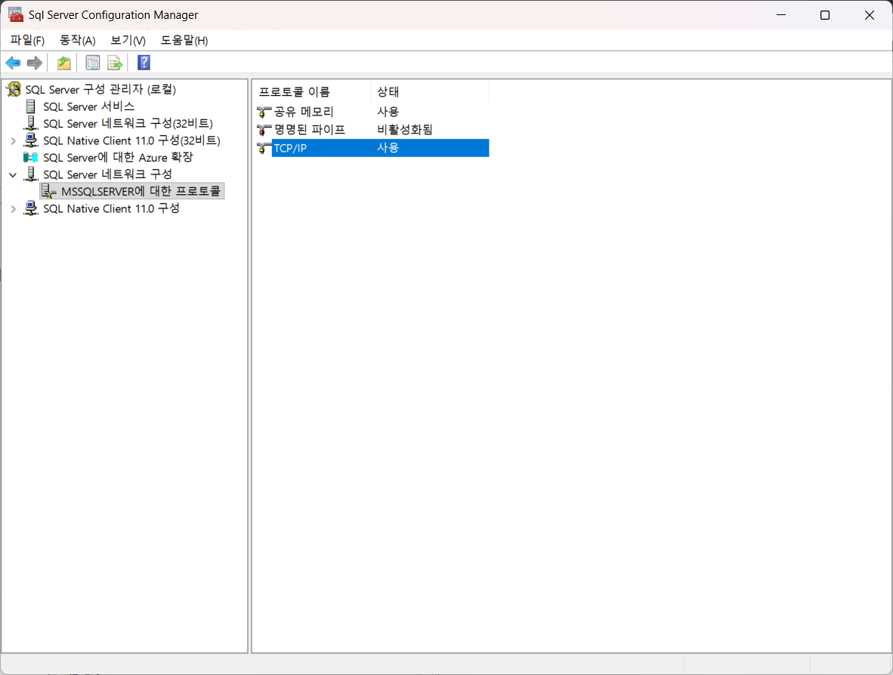Click the SQL Native Client 11.0 구성 icon
This screenshot has height=675, width=893.
coord(31,208)
